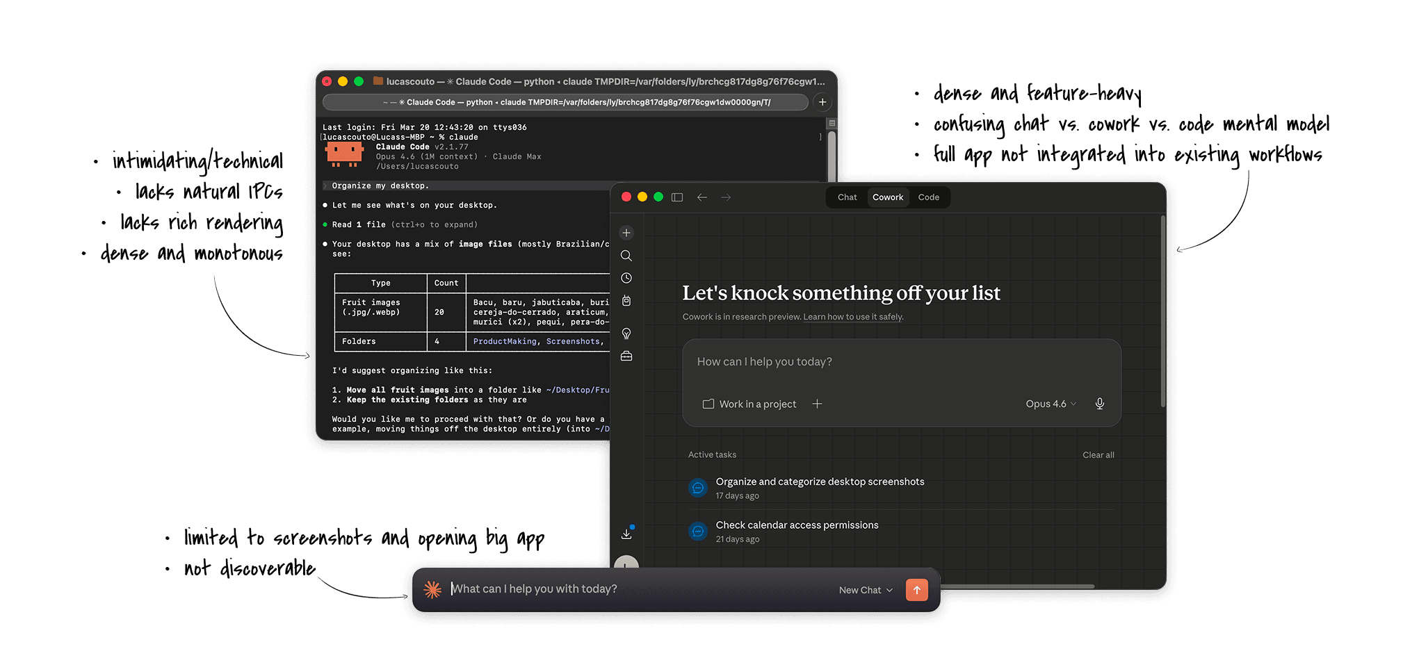Click the Cowork window horizontal scrollbar
Viewport: 1419px width, 658px height.
1019,586
